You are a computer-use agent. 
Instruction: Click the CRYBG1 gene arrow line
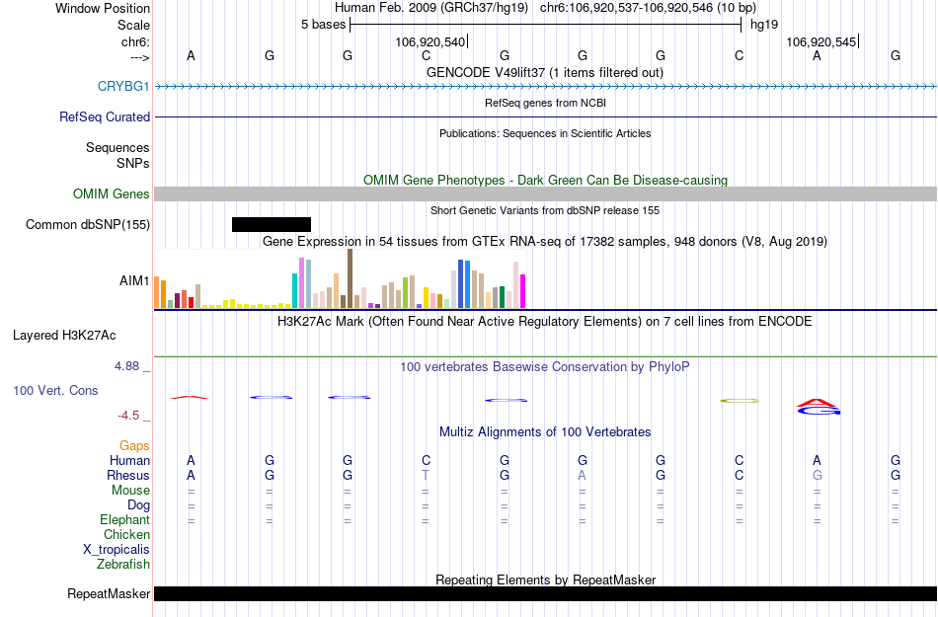[x=546, y=87]
